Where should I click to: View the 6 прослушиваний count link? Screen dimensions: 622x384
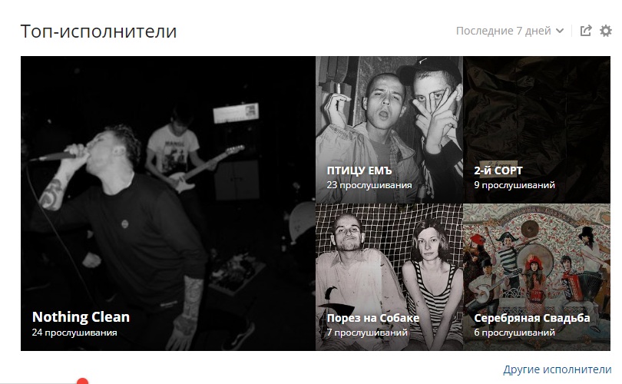(x=514, y=333)
